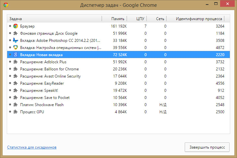Click the puzzle icon beside Adblock Plus
The height and width of the screenshot is (158, 237).
coord(15,62)
